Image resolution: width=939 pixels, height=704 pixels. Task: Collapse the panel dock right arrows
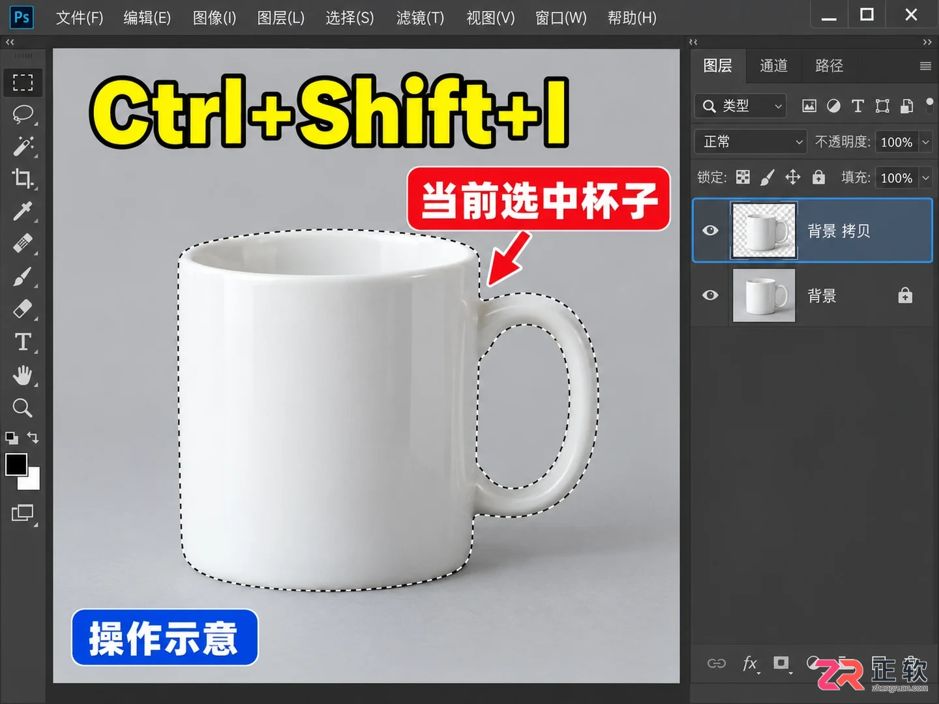(927, 42)
